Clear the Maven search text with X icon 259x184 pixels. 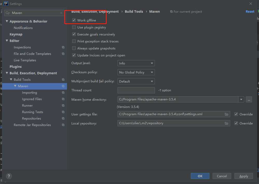click(x=61, y=13)
